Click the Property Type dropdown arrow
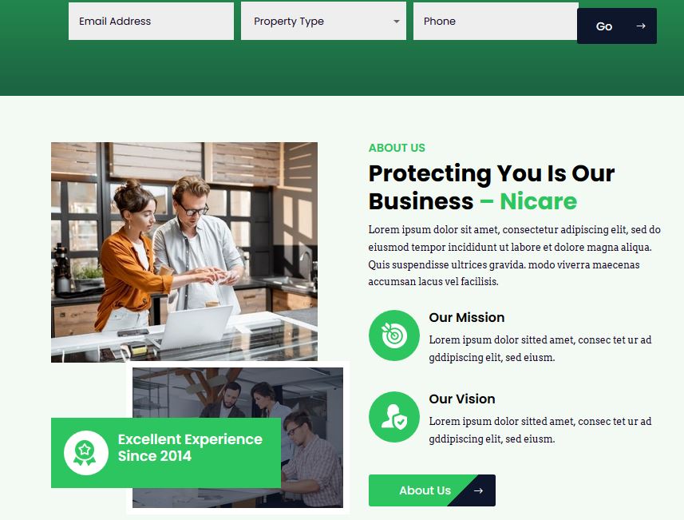 396,22
